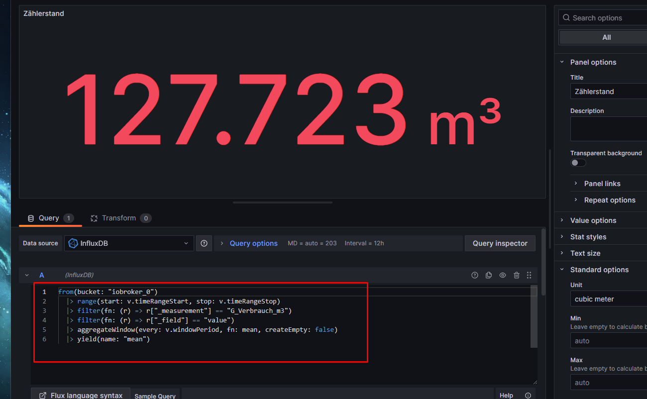
Task: Click the query name A
Action: coord(42,275)
